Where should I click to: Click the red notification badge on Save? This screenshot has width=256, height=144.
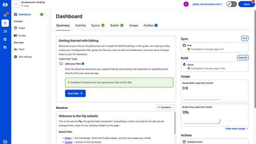pyautogui.click(x=253, y=1)
